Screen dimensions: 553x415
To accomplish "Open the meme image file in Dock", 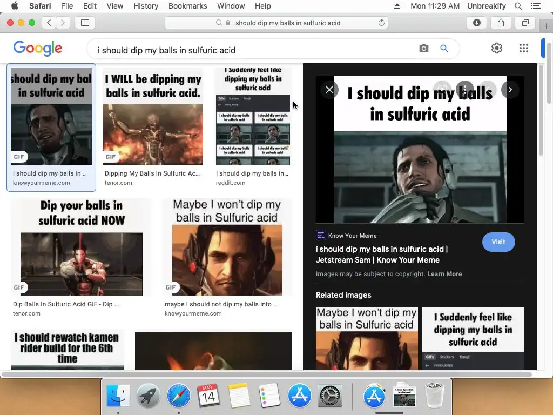I will point(404,396).
